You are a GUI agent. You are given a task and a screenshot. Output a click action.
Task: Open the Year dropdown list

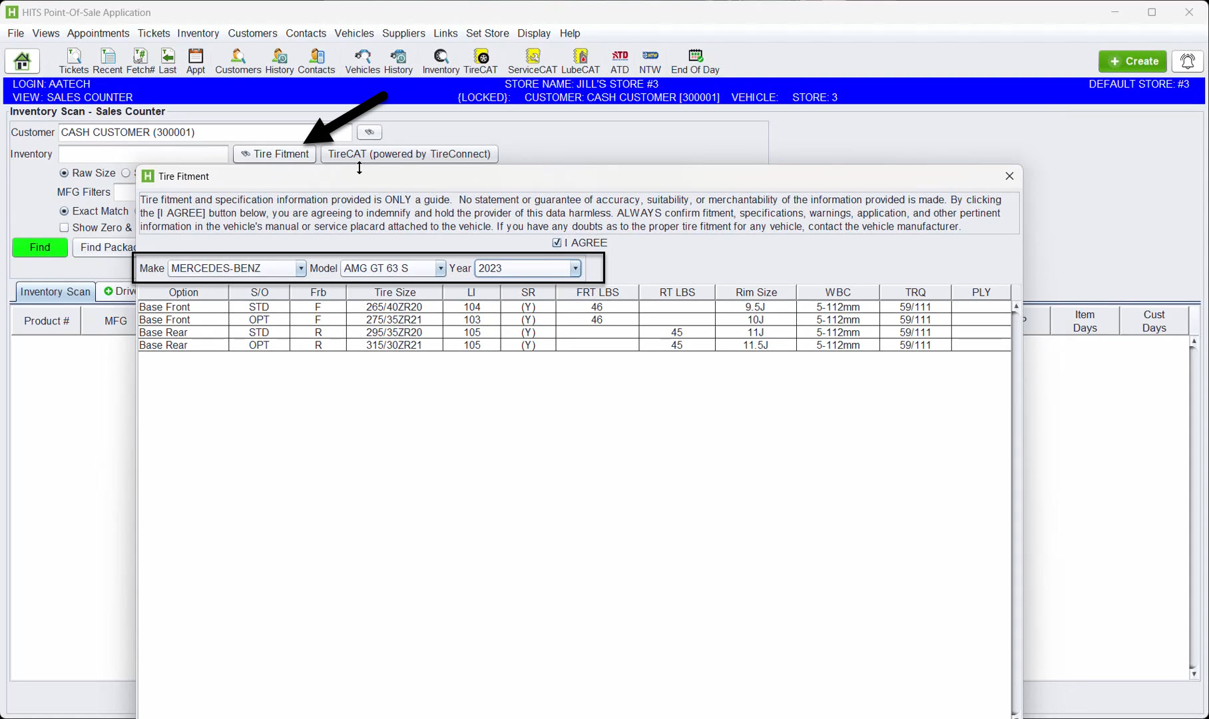point(575,268)
